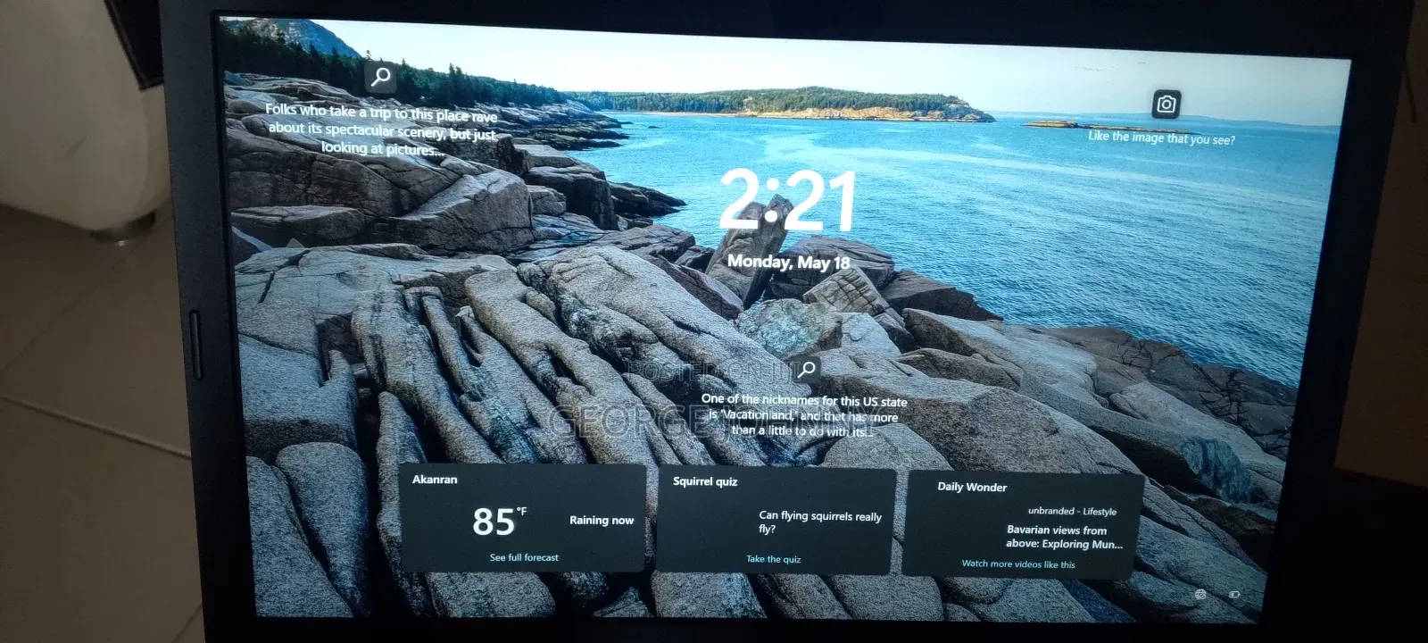This screenshot has width=1428, height=643.
Task: Click the search icon above the scenery caption
Action: point(381,77)
